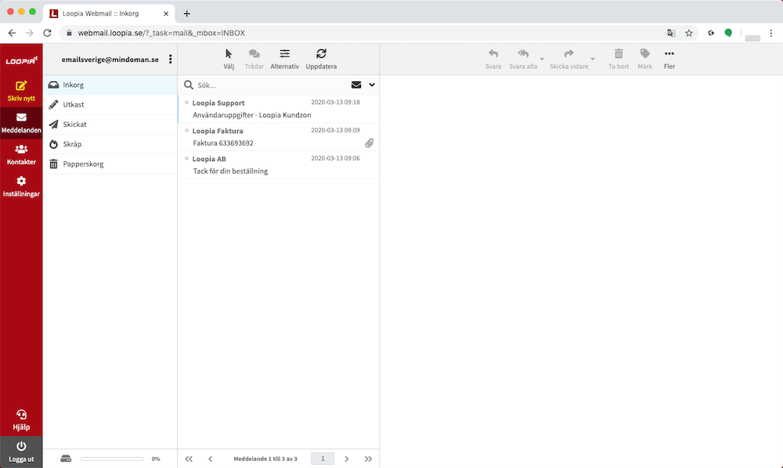The image size is (783, 468).
Task: Click the Trådar threads button
Action: click(x=254, y=59)
